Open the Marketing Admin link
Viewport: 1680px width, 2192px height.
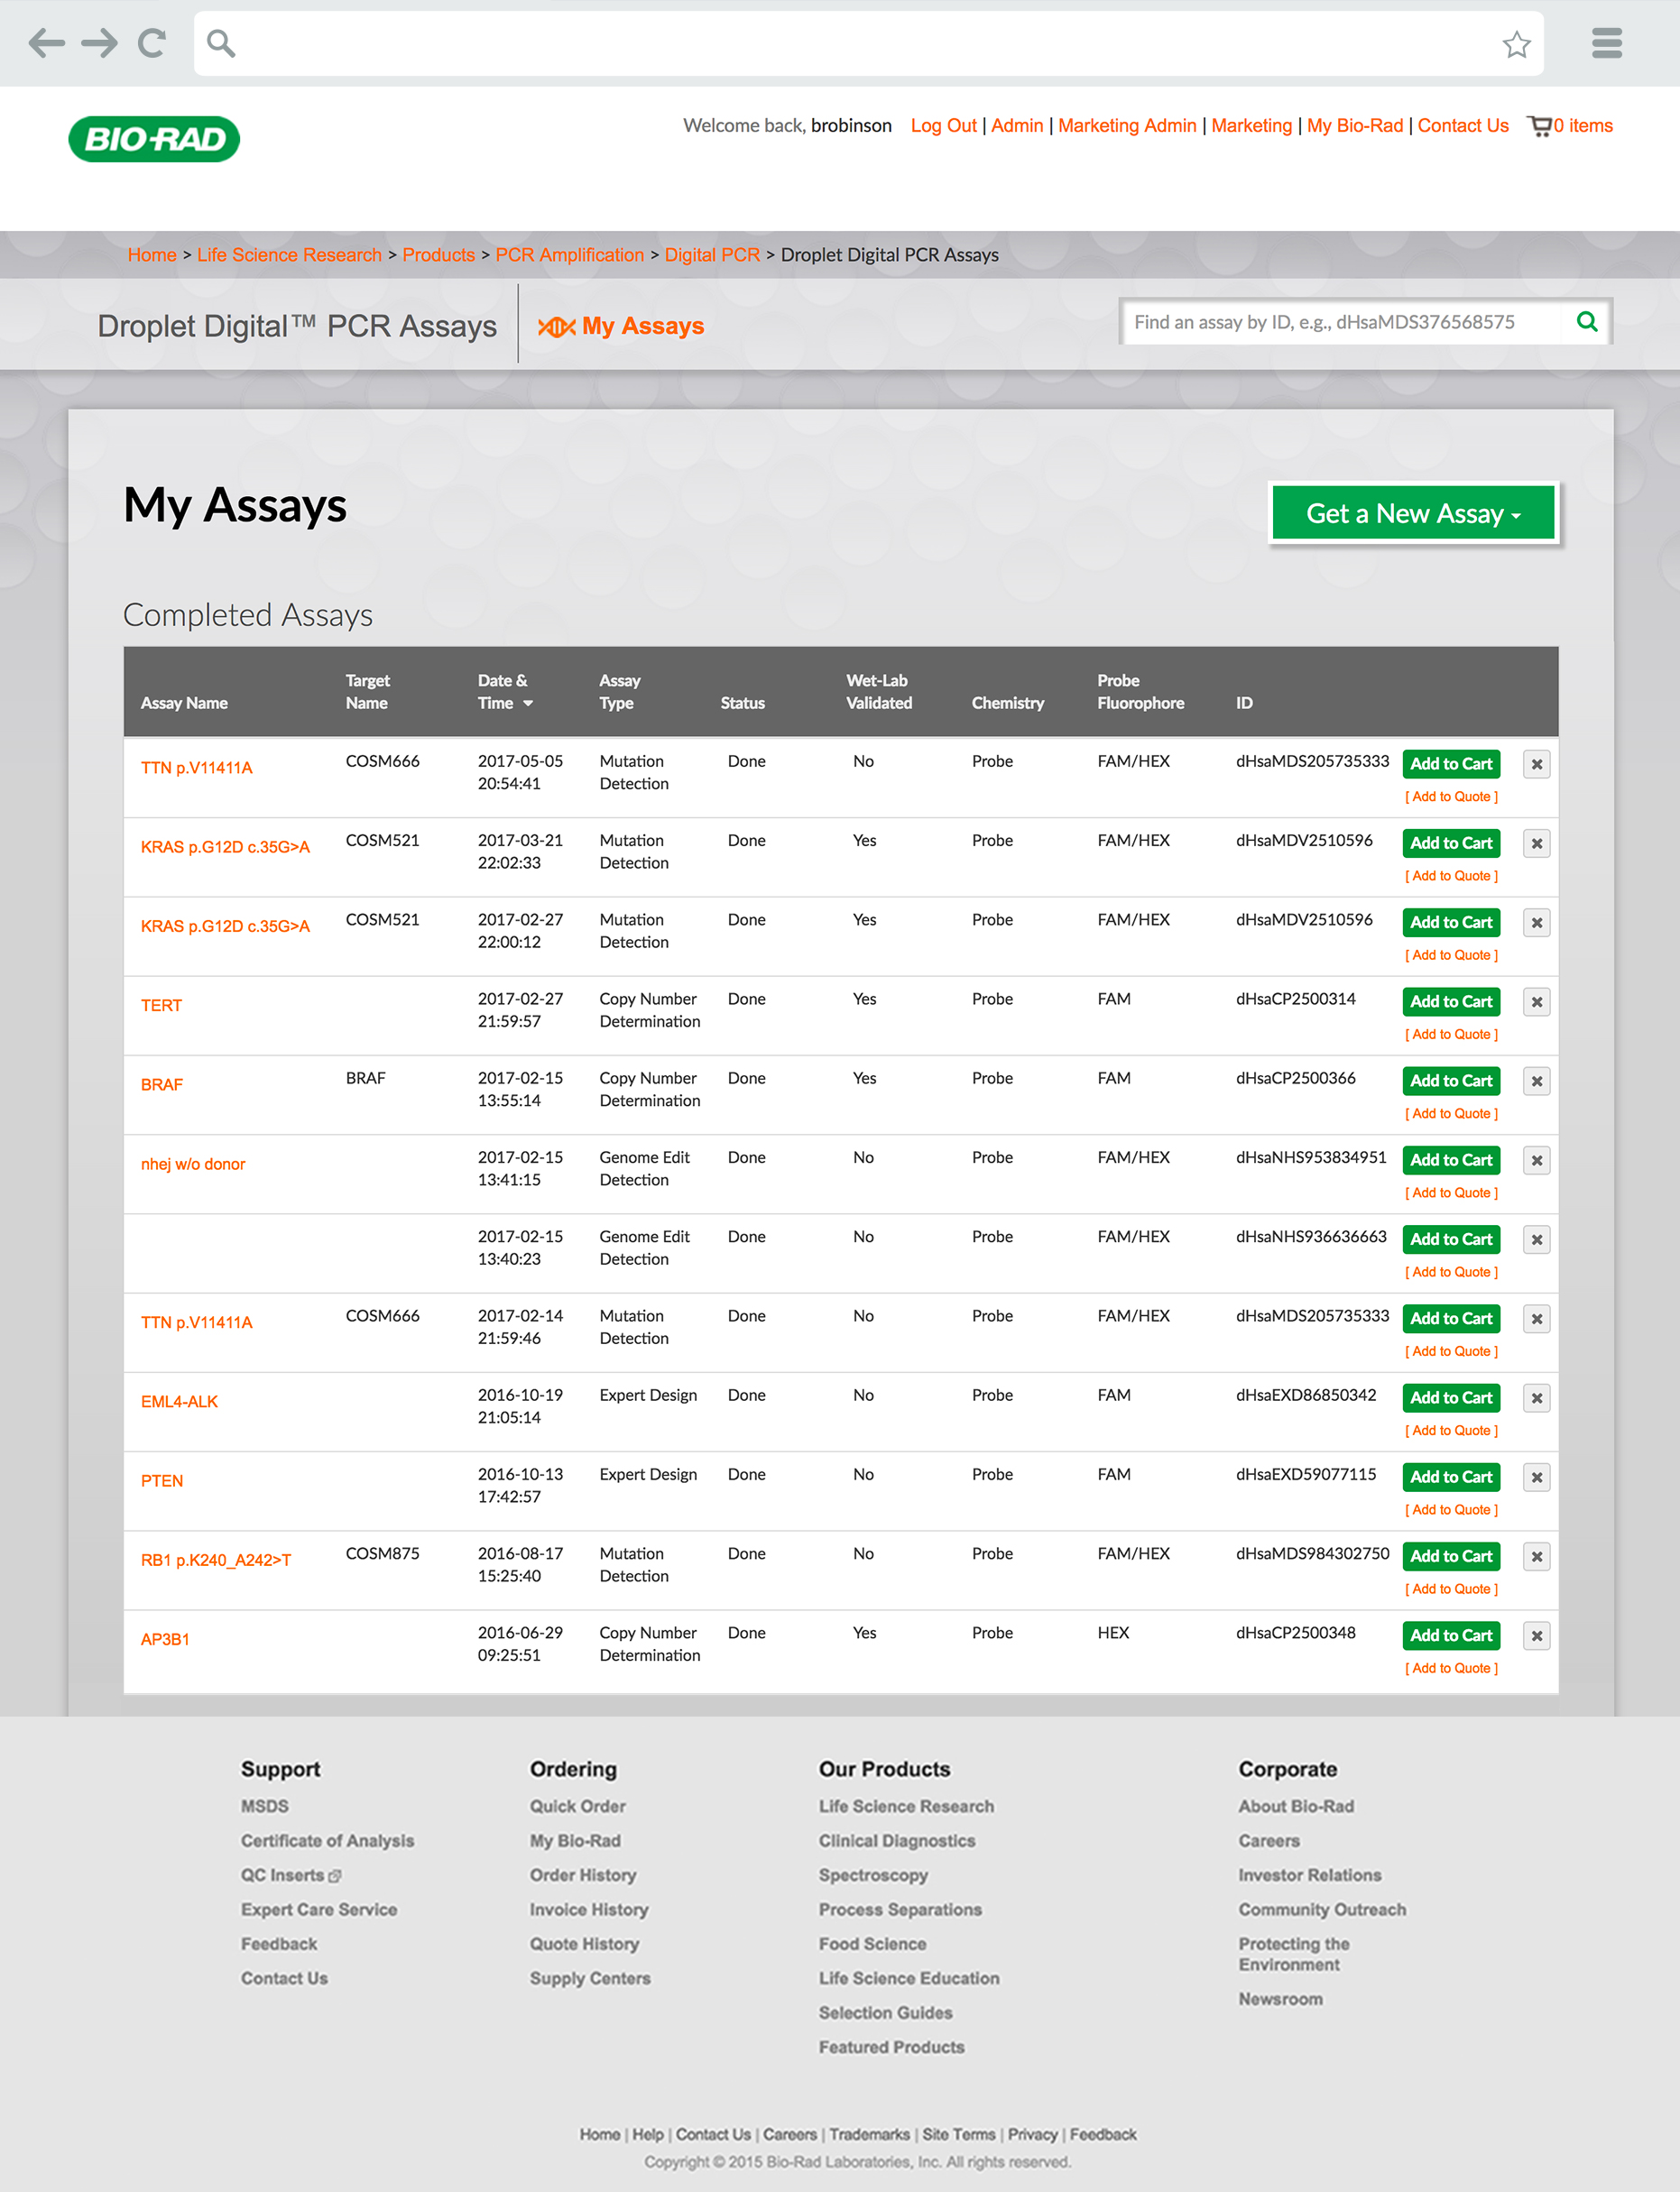click(x=1127, y=126)
